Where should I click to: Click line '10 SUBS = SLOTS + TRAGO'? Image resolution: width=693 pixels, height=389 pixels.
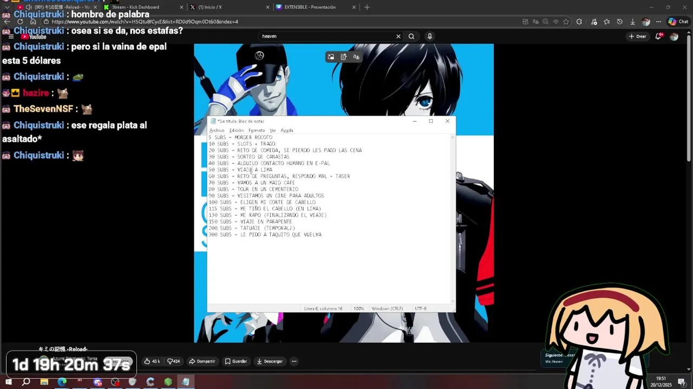[x=242, y=144]
